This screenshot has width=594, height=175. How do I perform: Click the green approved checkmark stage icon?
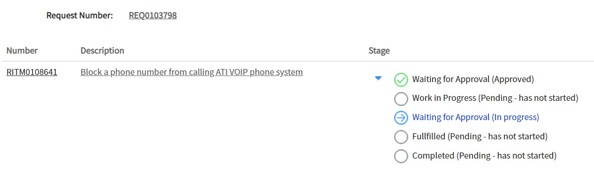tap(401, 80)
